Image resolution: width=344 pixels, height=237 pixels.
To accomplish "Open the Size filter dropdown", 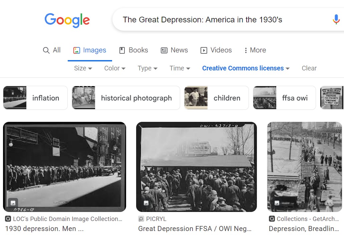I will tap(83, 68).
